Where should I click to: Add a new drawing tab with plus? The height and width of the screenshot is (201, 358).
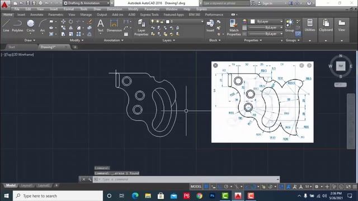click(75, 47)
